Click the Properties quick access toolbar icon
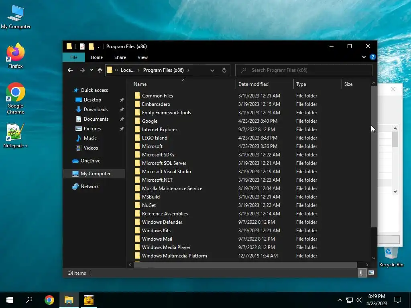Screen dimensions: 411x308 coord(82,47)
